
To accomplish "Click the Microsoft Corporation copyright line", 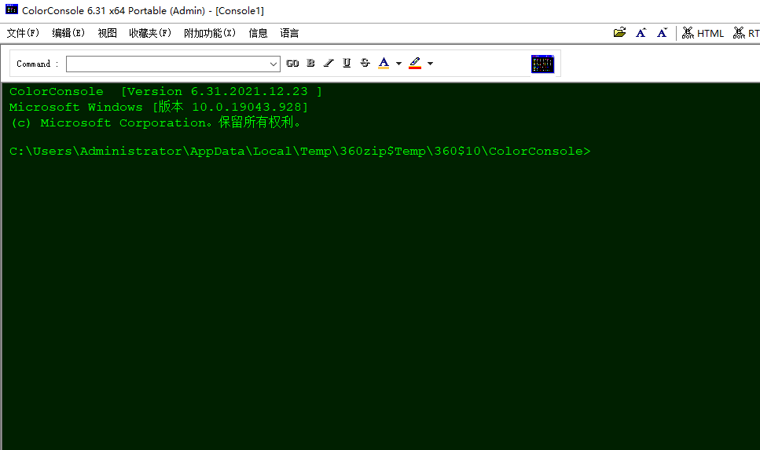I will tap(155, 123).
